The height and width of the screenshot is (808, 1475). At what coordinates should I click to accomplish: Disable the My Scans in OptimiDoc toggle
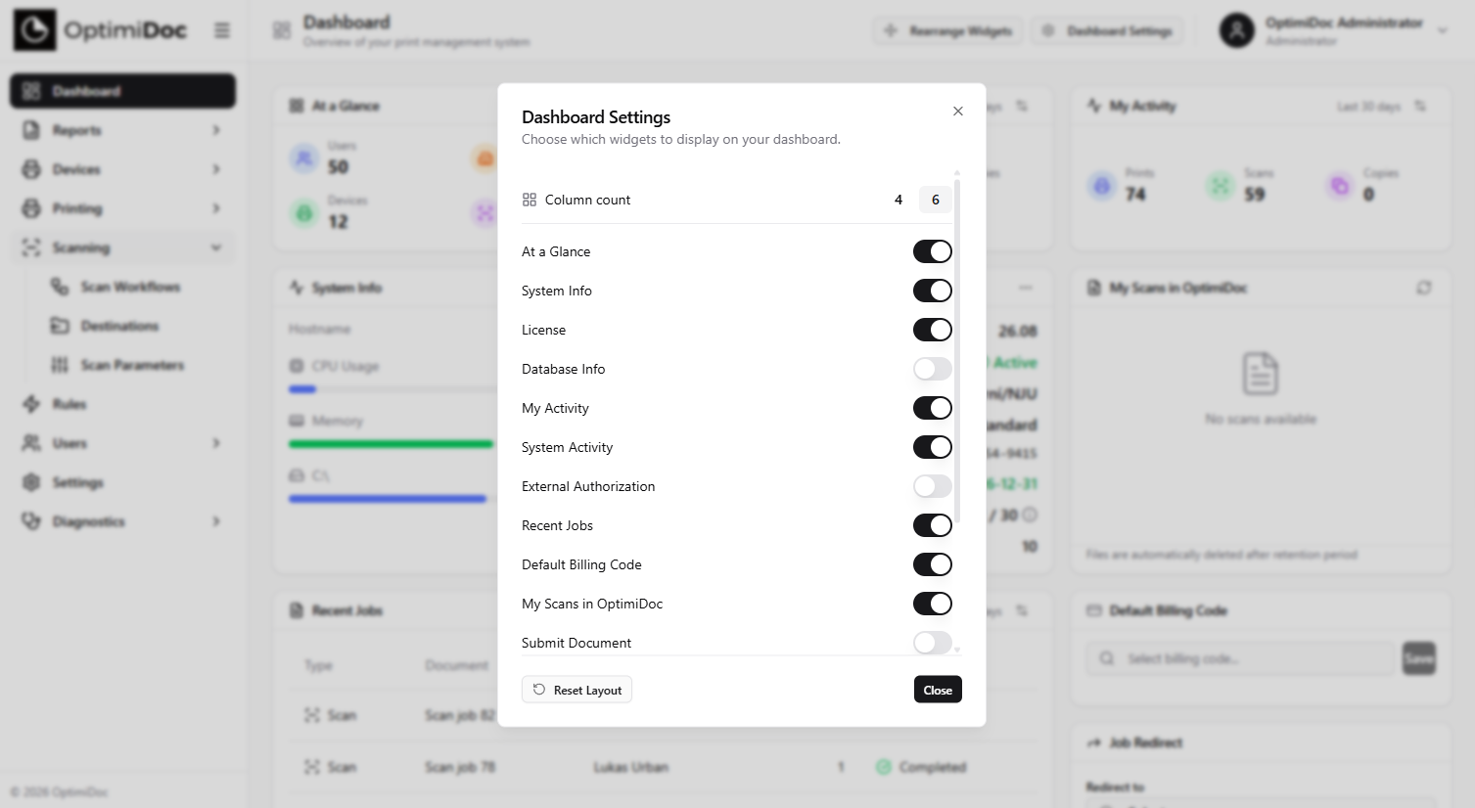[933, 604]
